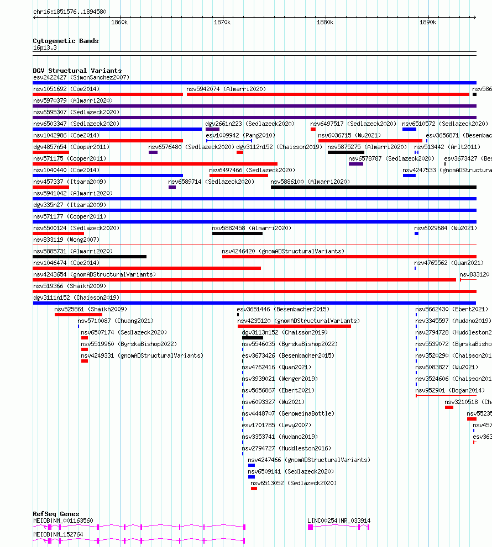Select the purple nsv6576480 variant block
The image size is (492, 547).
(x=153, y=152)
